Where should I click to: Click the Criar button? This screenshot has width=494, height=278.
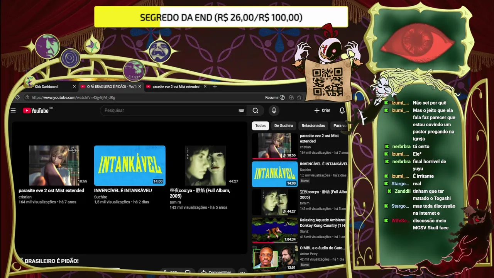tap(322, 110)
